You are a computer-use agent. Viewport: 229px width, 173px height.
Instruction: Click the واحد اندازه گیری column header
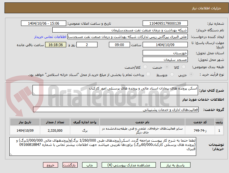click(x=85, y=122)
